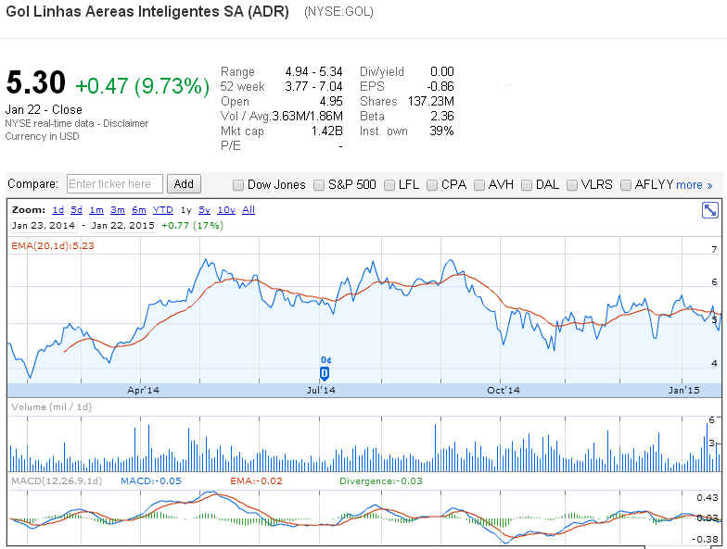The image size is (727, 549).
Task: Click the Add ticker button
Action: click(x=184, y=183)
